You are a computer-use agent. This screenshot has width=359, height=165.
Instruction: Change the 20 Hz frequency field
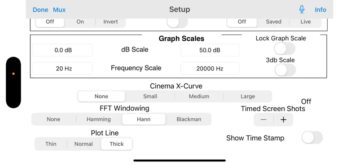[x=62, y=69]
